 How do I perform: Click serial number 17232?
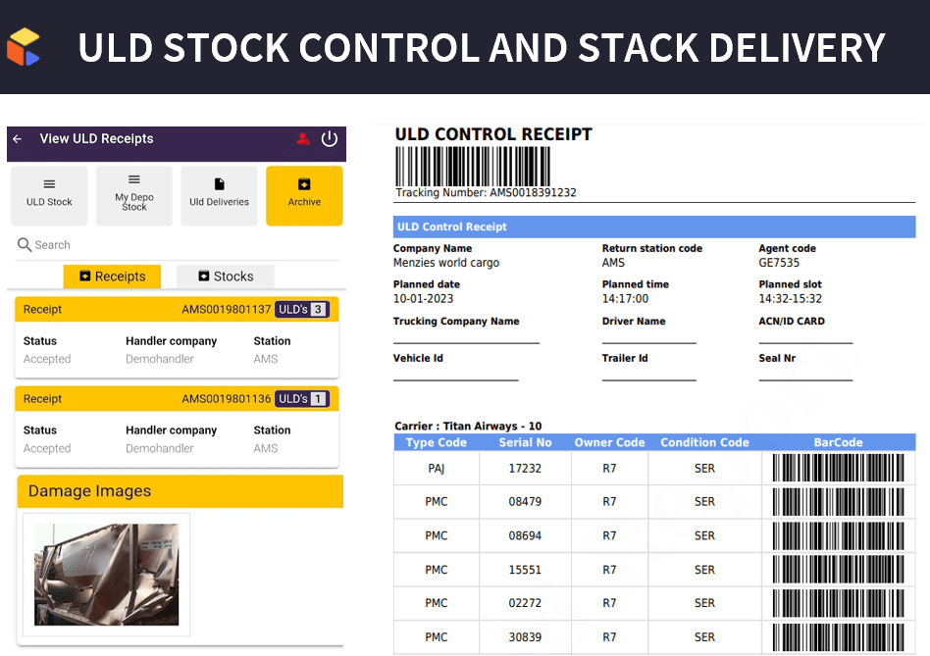(x=525, y=468)
